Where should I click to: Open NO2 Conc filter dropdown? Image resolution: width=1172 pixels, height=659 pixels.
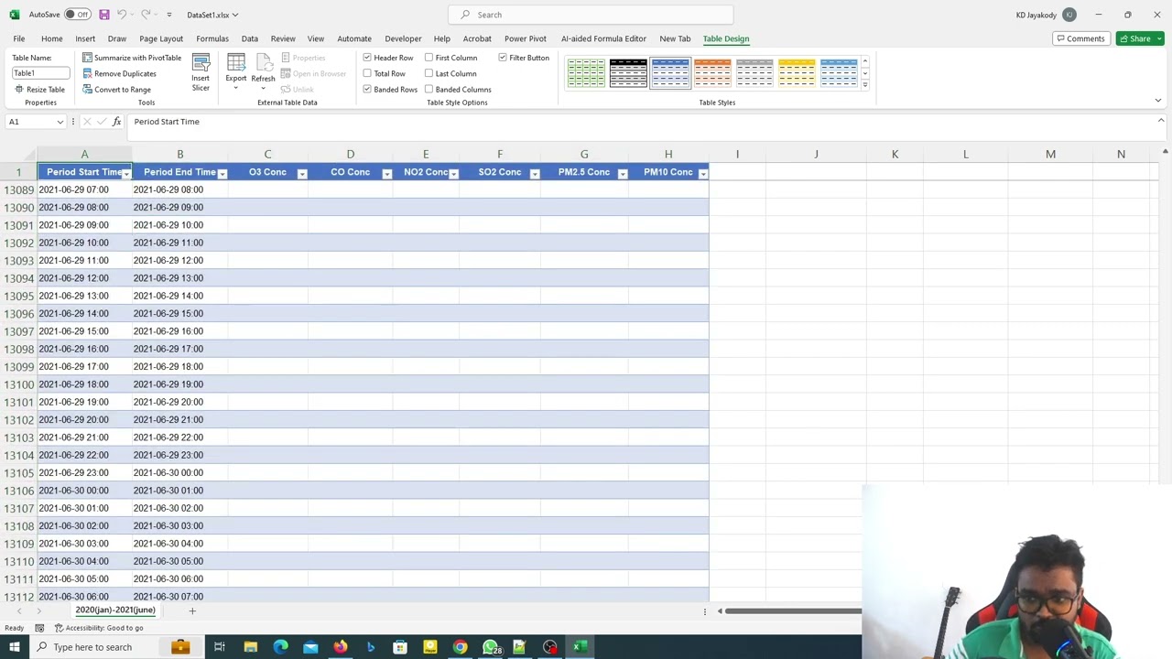click(x=453, y=173)
